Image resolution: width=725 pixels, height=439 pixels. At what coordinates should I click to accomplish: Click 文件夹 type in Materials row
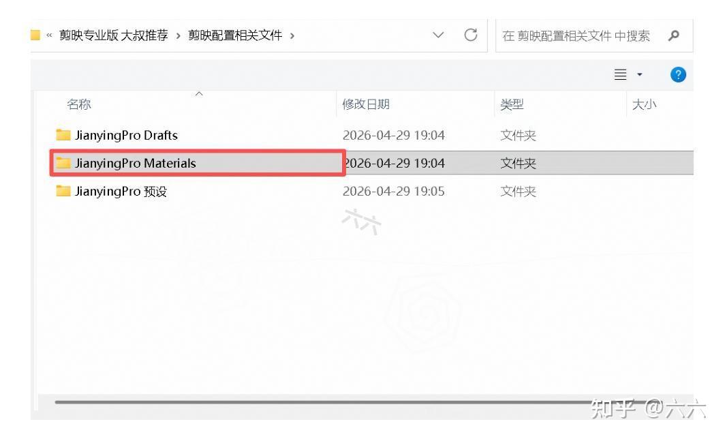point(518,163)
